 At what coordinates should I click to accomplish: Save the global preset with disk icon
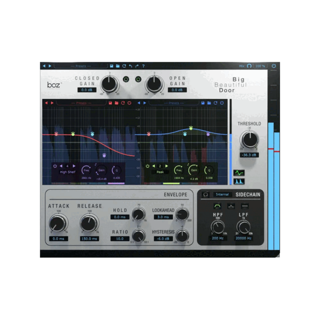pyautogui.click(x=111, y=66)
